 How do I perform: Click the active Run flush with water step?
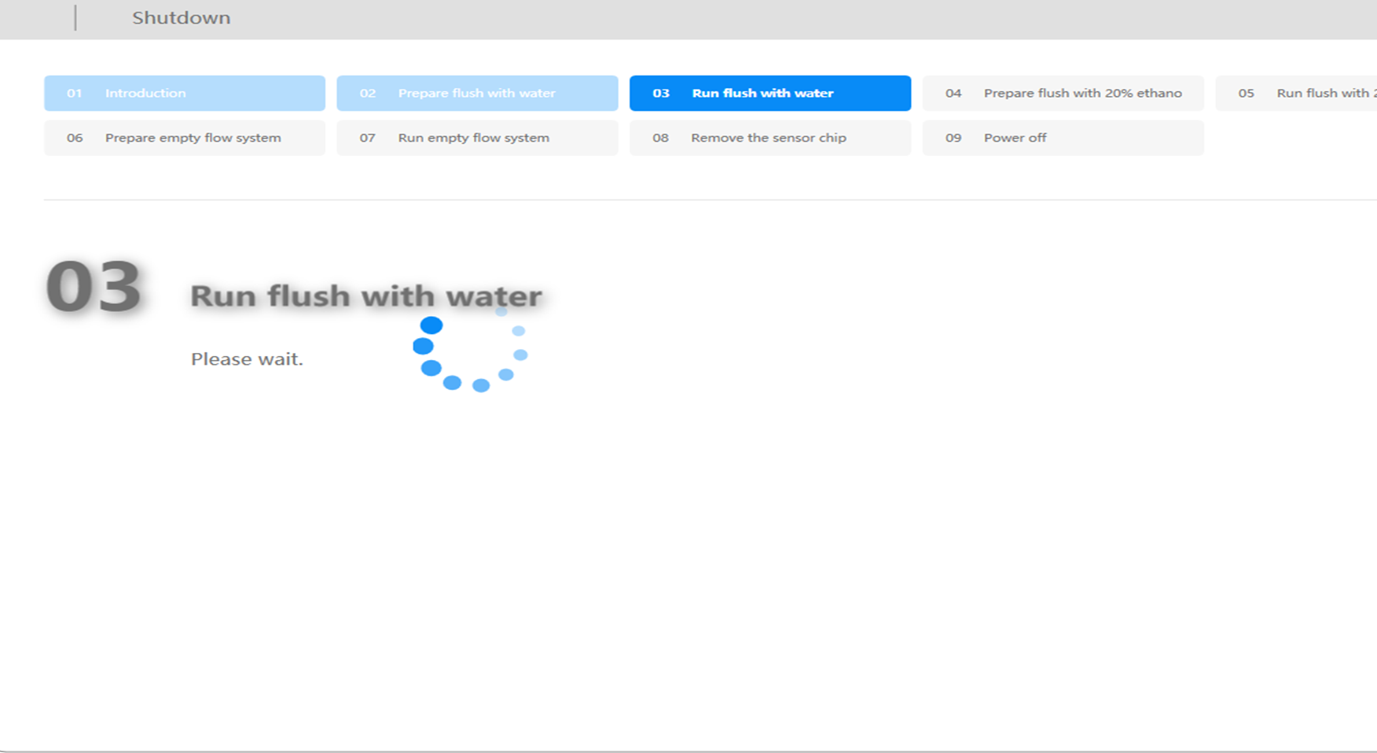(x=769, y=94)
